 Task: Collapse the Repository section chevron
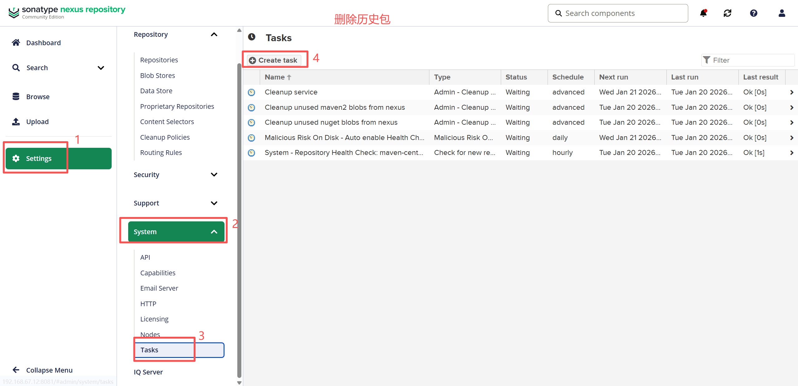point(214,35)
